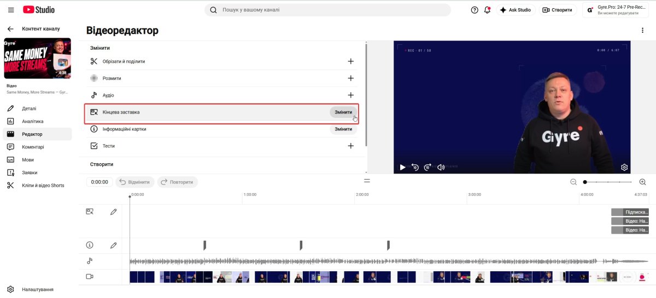Select Редактор in the sidebar
Image resolution: width=656 pixels, height=298 pixels.
pyautogui.click(x=37, y=134)
